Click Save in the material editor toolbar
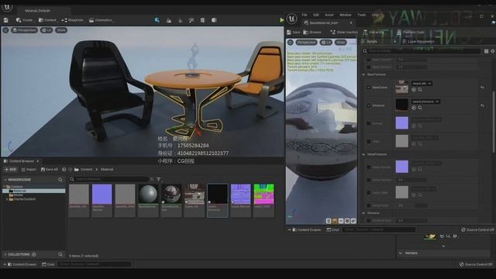This screenshot has height=279, width=496. [294, 33]
